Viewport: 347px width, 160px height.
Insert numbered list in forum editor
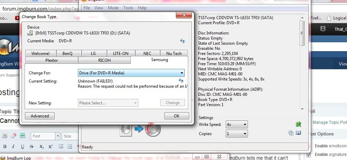(x=70, y=146)
